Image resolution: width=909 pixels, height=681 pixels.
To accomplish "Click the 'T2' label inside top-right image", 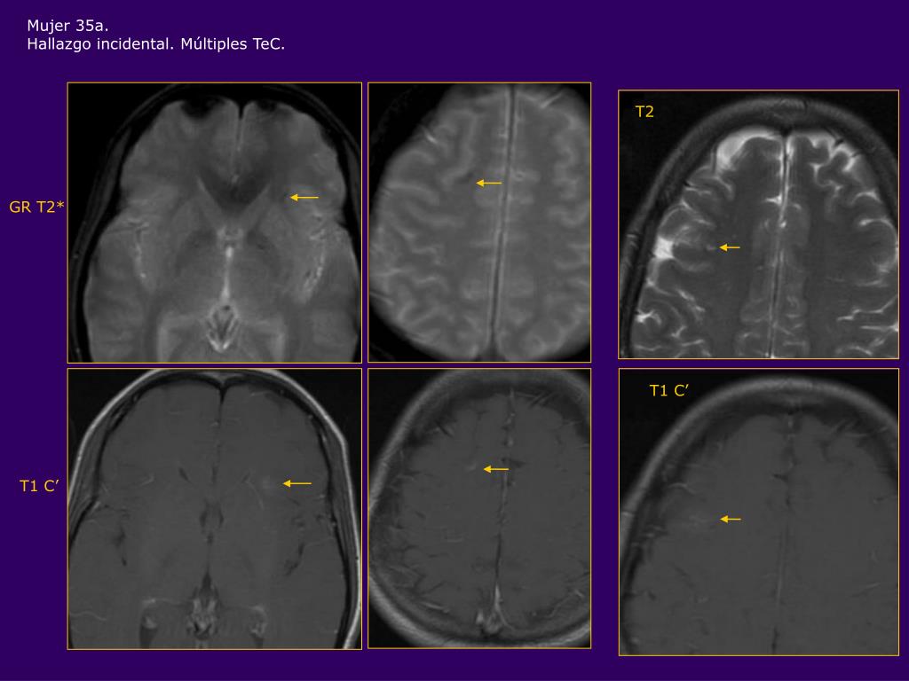I will (644, 112).
